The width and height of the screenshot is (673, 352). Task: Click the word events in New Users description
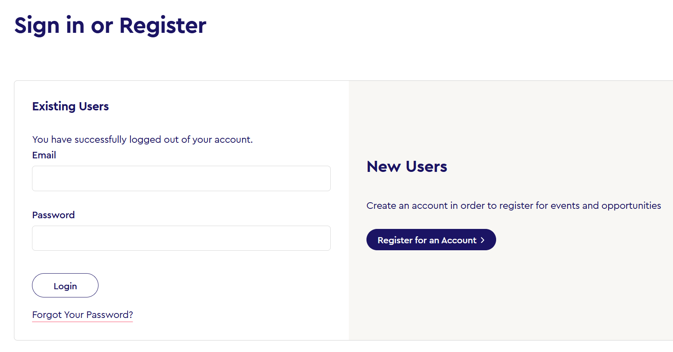tap(565, 206)
